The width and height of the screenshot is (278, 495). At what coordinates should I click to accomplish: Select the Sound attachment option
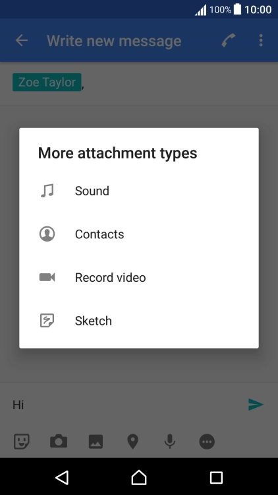139,191
